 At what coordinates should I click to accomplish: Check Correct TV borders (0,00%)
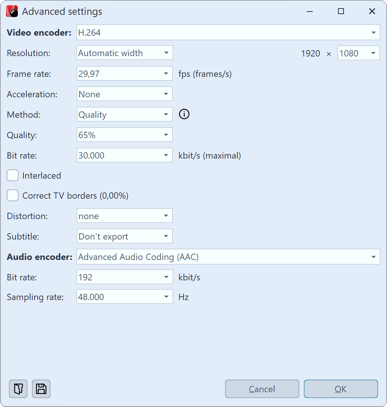12,195
